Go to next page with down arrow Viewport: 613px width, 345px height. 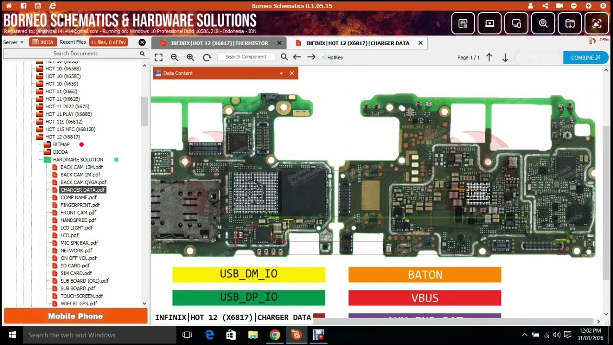coord(505,57)
